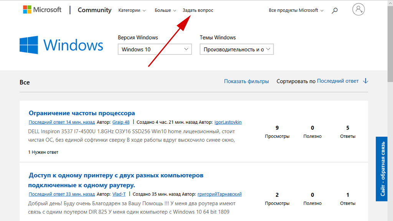
Task: Click Задать вопрос in header
Action: 198,10
